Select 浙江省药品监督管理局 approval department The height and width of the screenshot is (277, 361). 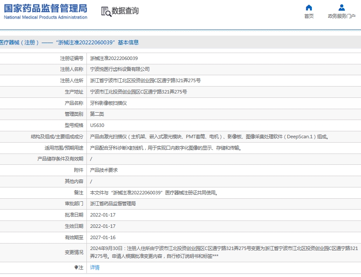pyautogui.click(x=113, y=204)
